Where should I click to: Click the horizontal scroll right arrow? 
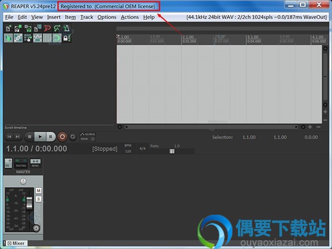coord(303,127)
